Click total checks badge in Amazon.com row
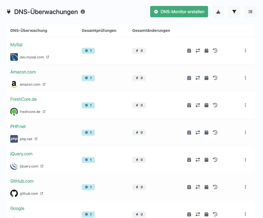The image size is (263, 218). click(88, 78)
